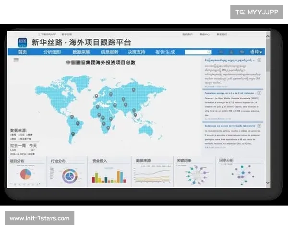Click the Middle East map pin
Image resolution: width=288 pixels, height=230 pixels.
(115, 105)
